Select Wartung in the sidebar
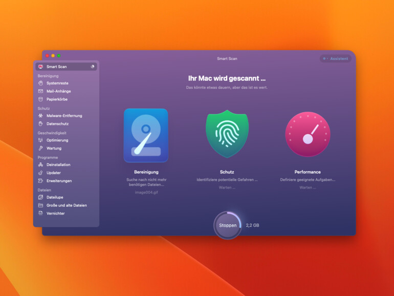Image resolution: width=394 pixels, height=296 pixels. [67, 148]
